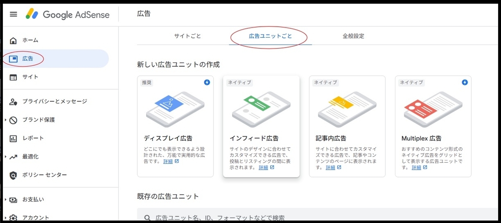This screenshot has height=223, width=501.
Task: Click the lightning badge on ディスプレイ広告 card
Action: point(207,83)
